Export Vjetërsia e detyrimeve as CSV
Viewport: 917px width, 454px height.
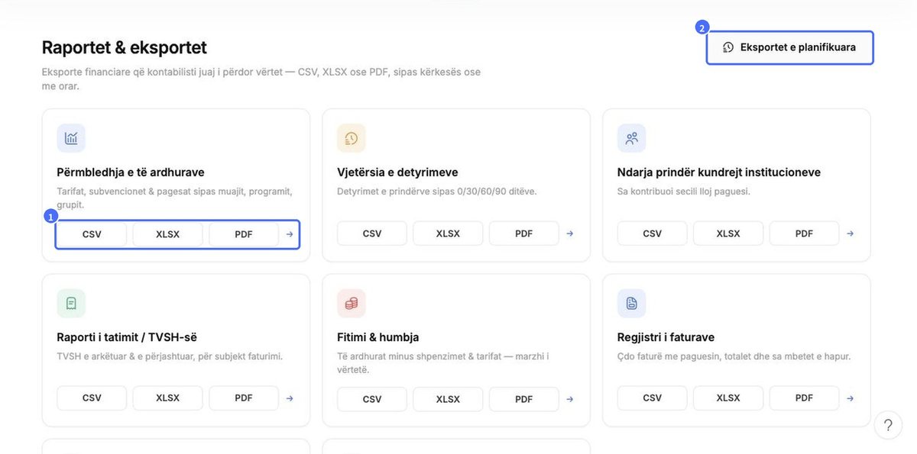[x=372, y=233]
